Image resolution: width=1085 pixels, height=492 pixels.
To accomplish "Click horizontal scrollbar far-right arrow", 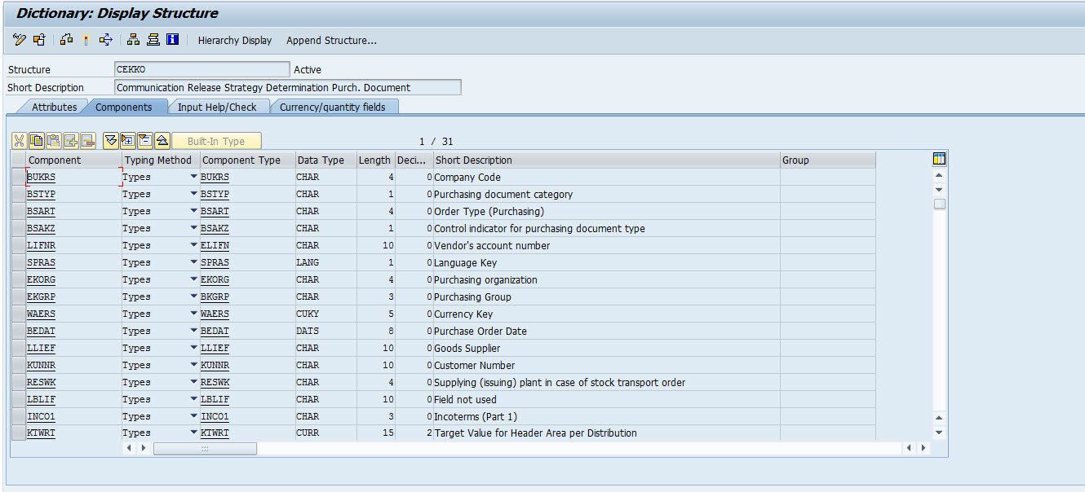I will [x=923, y=448].
